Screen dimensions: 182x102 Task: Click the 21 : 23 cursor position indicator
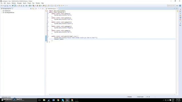[x=148, y=97]
